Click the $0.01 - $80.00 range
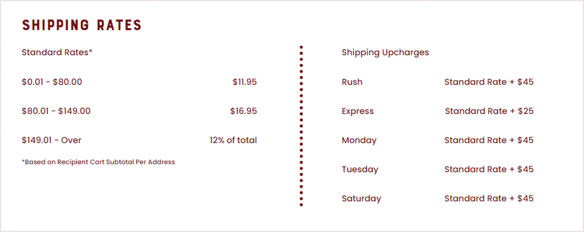 coord(52,82)
